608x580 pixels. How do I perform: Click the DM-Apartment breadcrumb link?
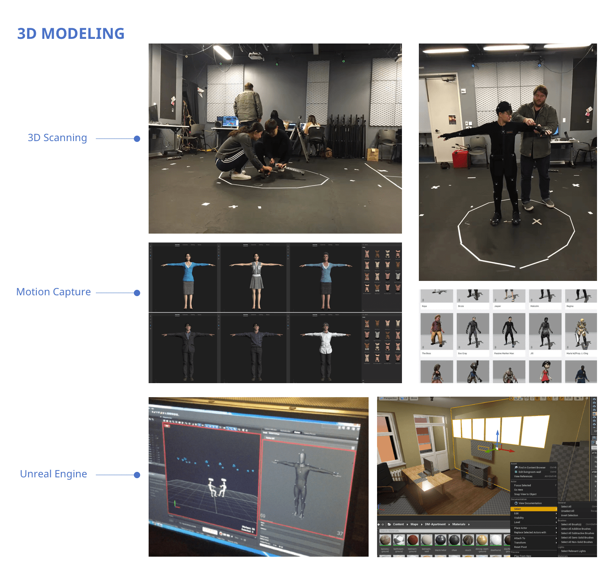tap(435, 524)
